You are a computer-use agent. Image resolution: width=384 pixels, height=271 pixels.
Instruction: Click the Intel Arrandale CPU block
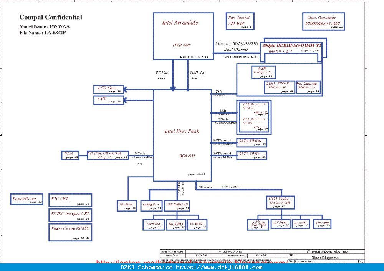point(184,36)
